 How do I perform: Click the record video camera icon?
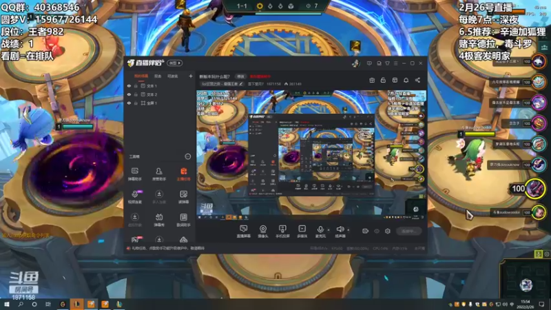pyautogui.click(x=365, y=231)
